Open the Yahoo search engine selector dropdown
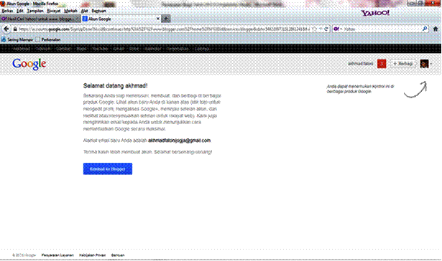Viewport: 442px width, 261px height. 338,29
